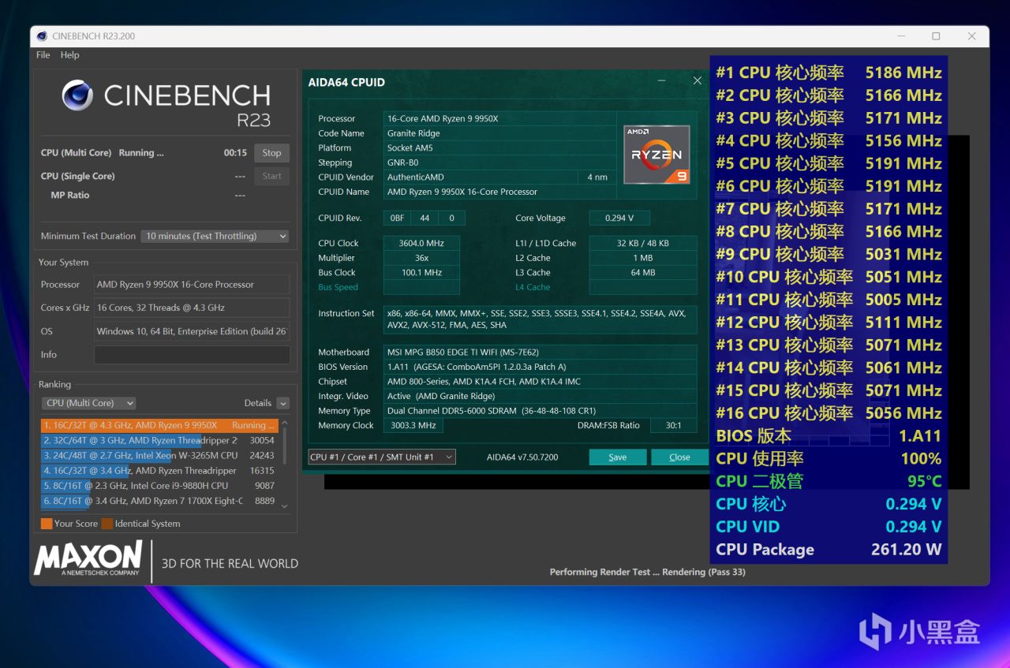Open the CPU #1 / Core #1 selector
This screenshot has height=668, width=1010.
point(382,457)
